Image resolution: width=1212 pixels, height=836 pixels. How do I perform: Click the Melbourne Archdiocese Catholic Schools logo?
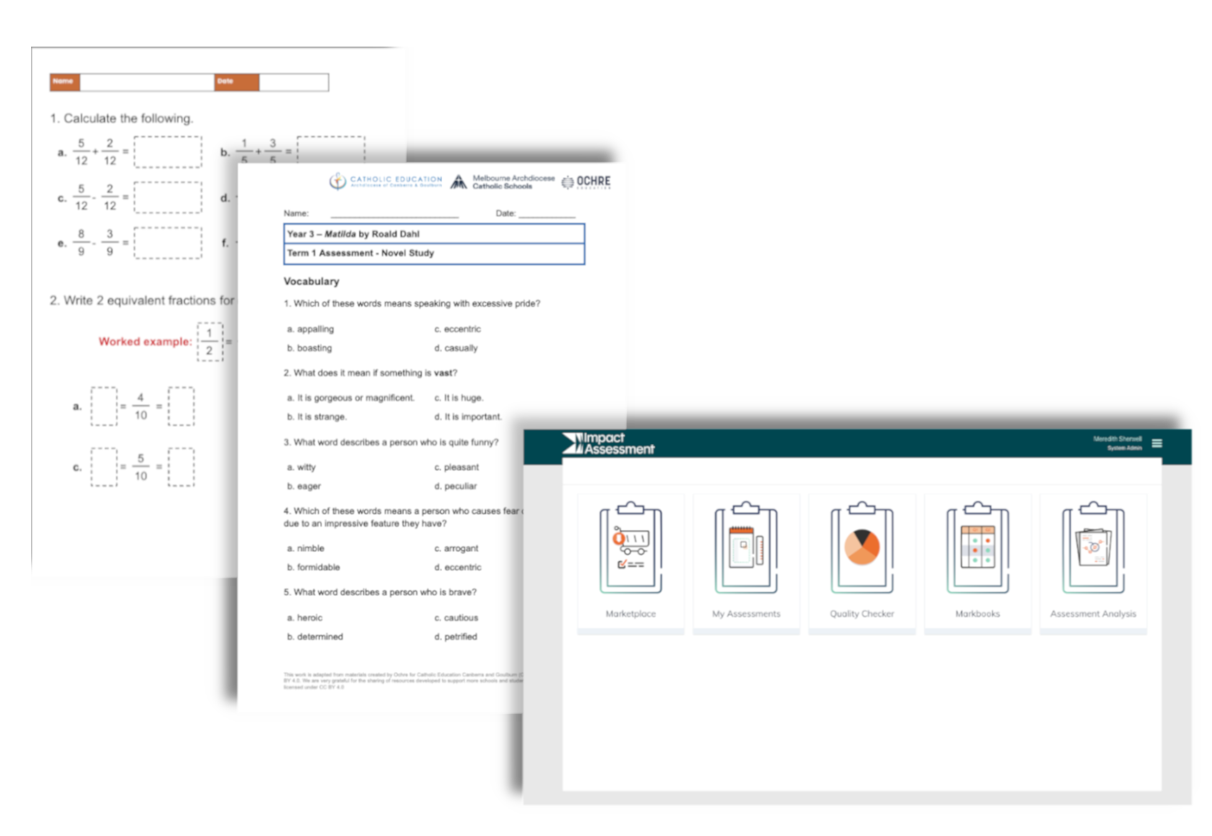(x=504, y=181)
